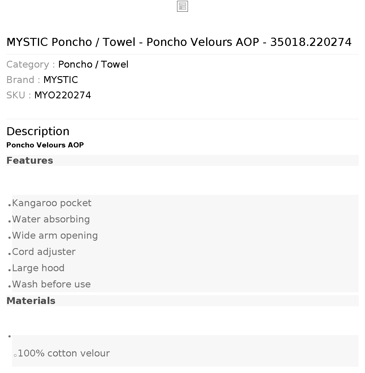Open the Poncho / Towel category link

(93, 64)
